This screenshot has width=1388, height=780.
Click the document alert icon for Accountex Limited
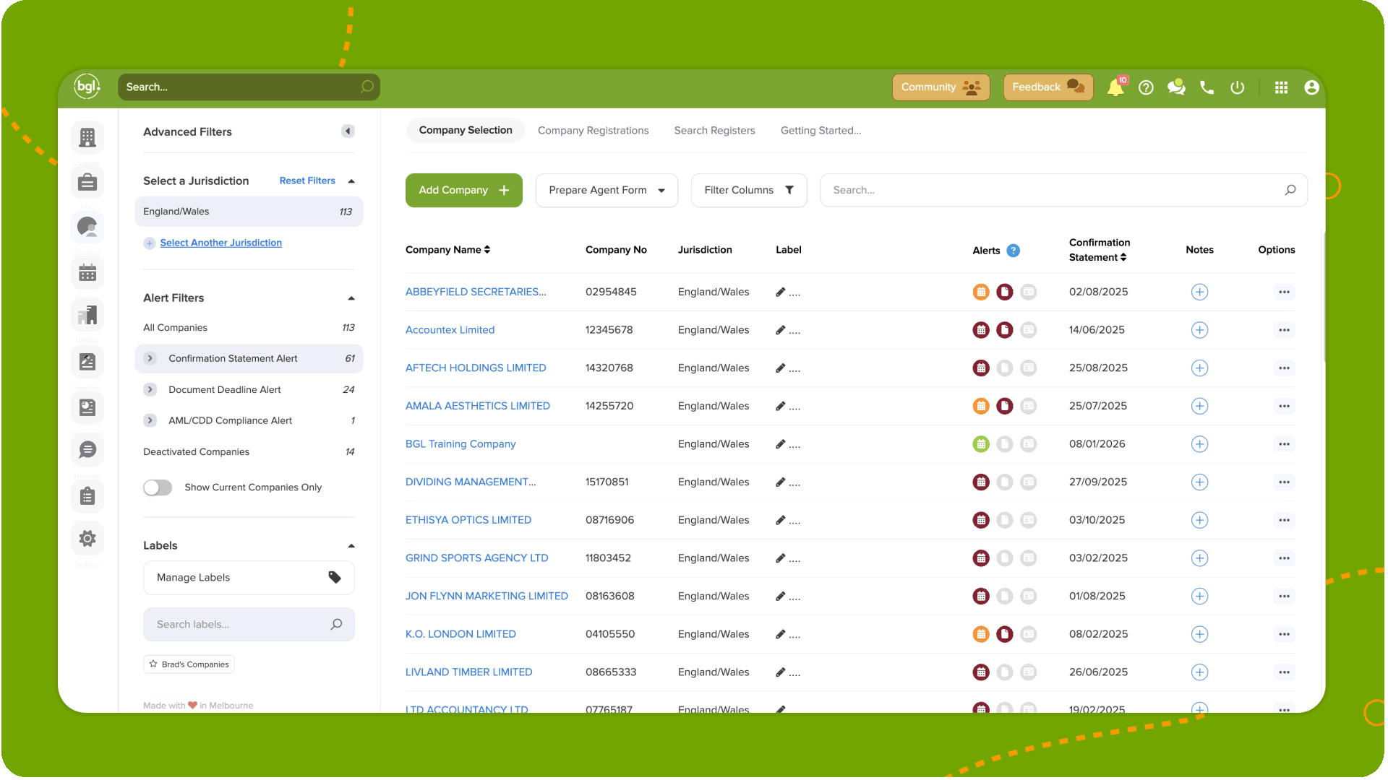pyautogui.click(x=1005, y=330)
